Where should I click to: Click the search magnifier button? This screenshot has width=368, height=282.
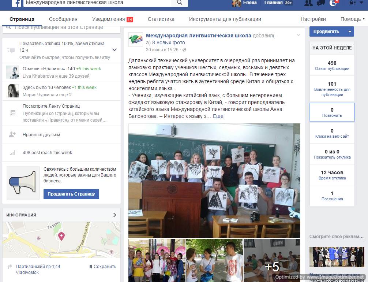(180, 3)
